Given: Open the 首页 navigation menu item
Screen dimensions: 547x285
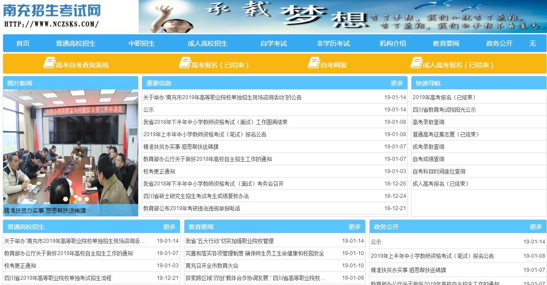Looking at the screenshot, I should click(x=23, y=44).
